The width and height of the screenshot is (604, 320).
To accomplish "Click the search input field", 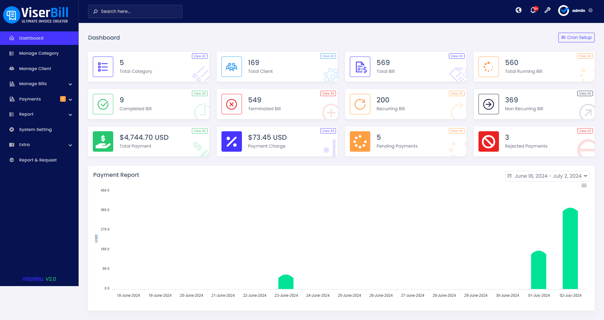I will pos(135,11).
